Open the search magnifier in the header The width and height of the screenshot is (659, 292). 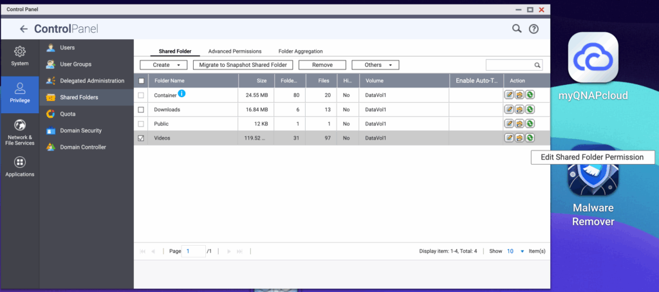tap(516, 29)
